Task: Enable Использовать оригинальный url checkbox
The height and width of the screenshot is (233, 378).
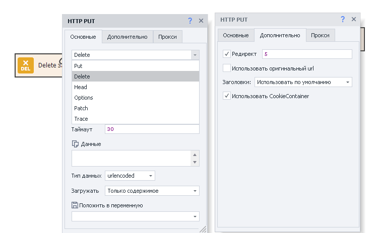Action: click(227, 68)
